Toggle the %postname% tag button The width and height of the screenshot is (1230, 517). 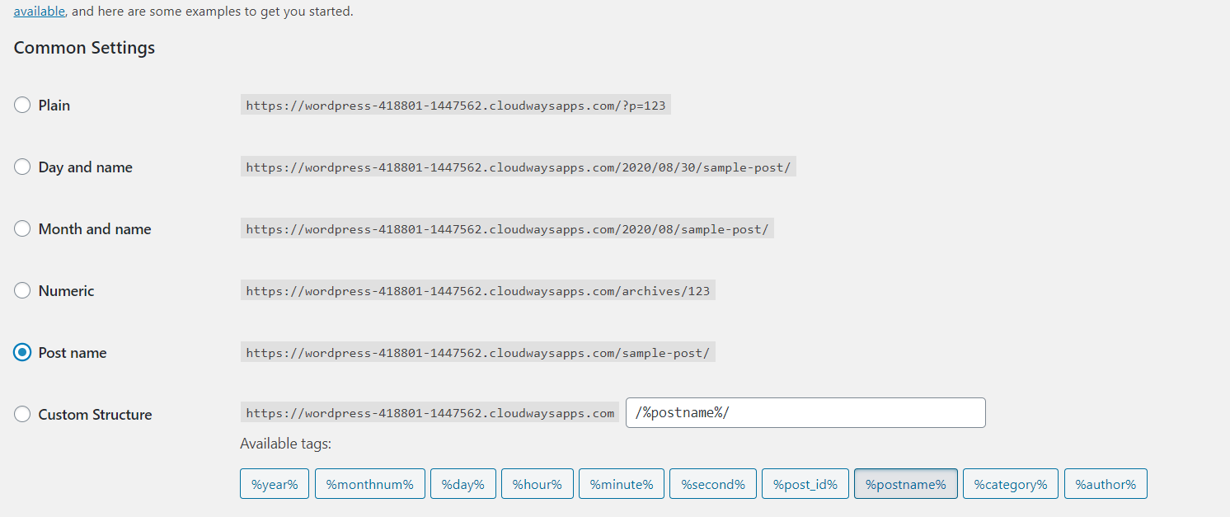pos(905,484)
